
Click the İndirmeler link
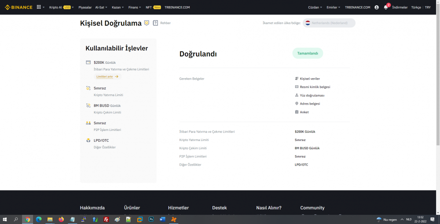400,7
